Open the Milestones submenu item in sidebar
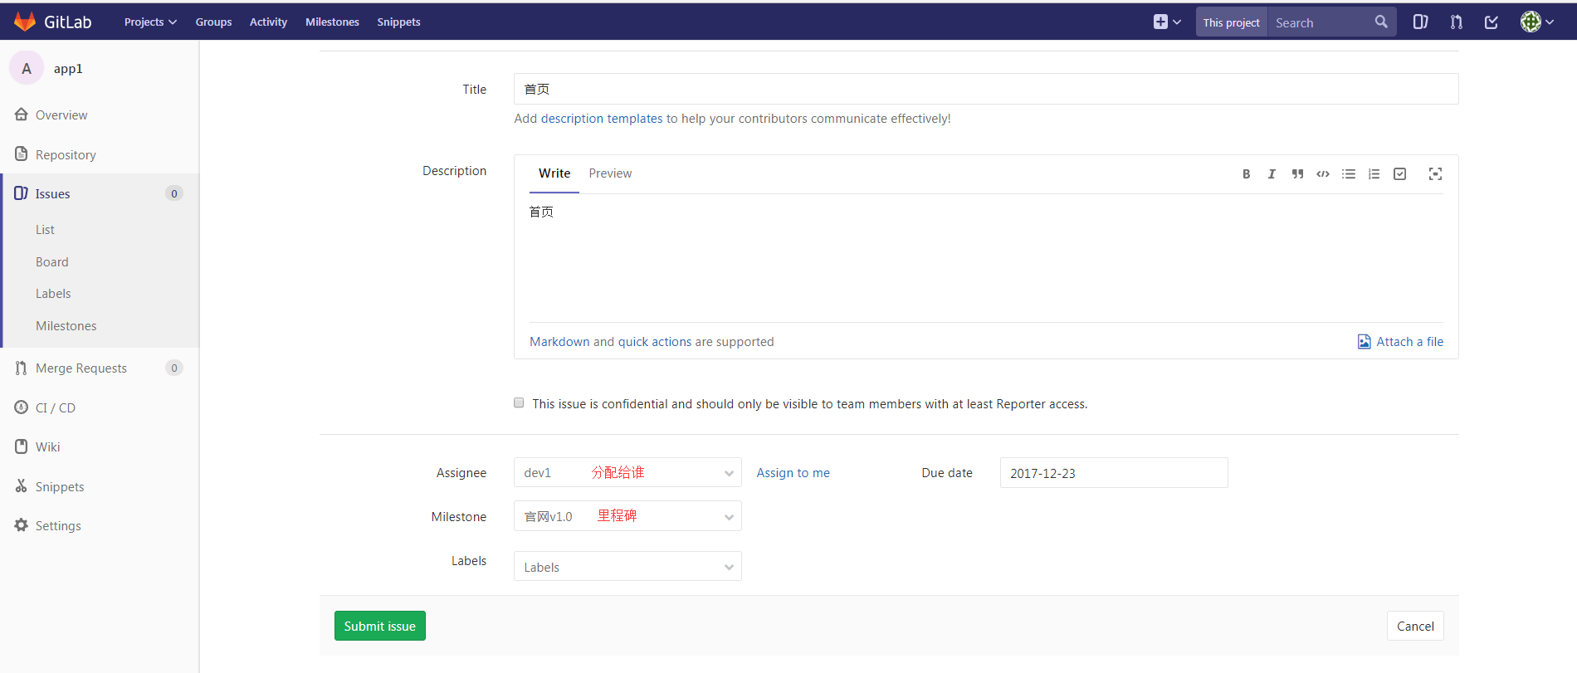Viewport: 1577px width, 673px height. pos(66,326)
